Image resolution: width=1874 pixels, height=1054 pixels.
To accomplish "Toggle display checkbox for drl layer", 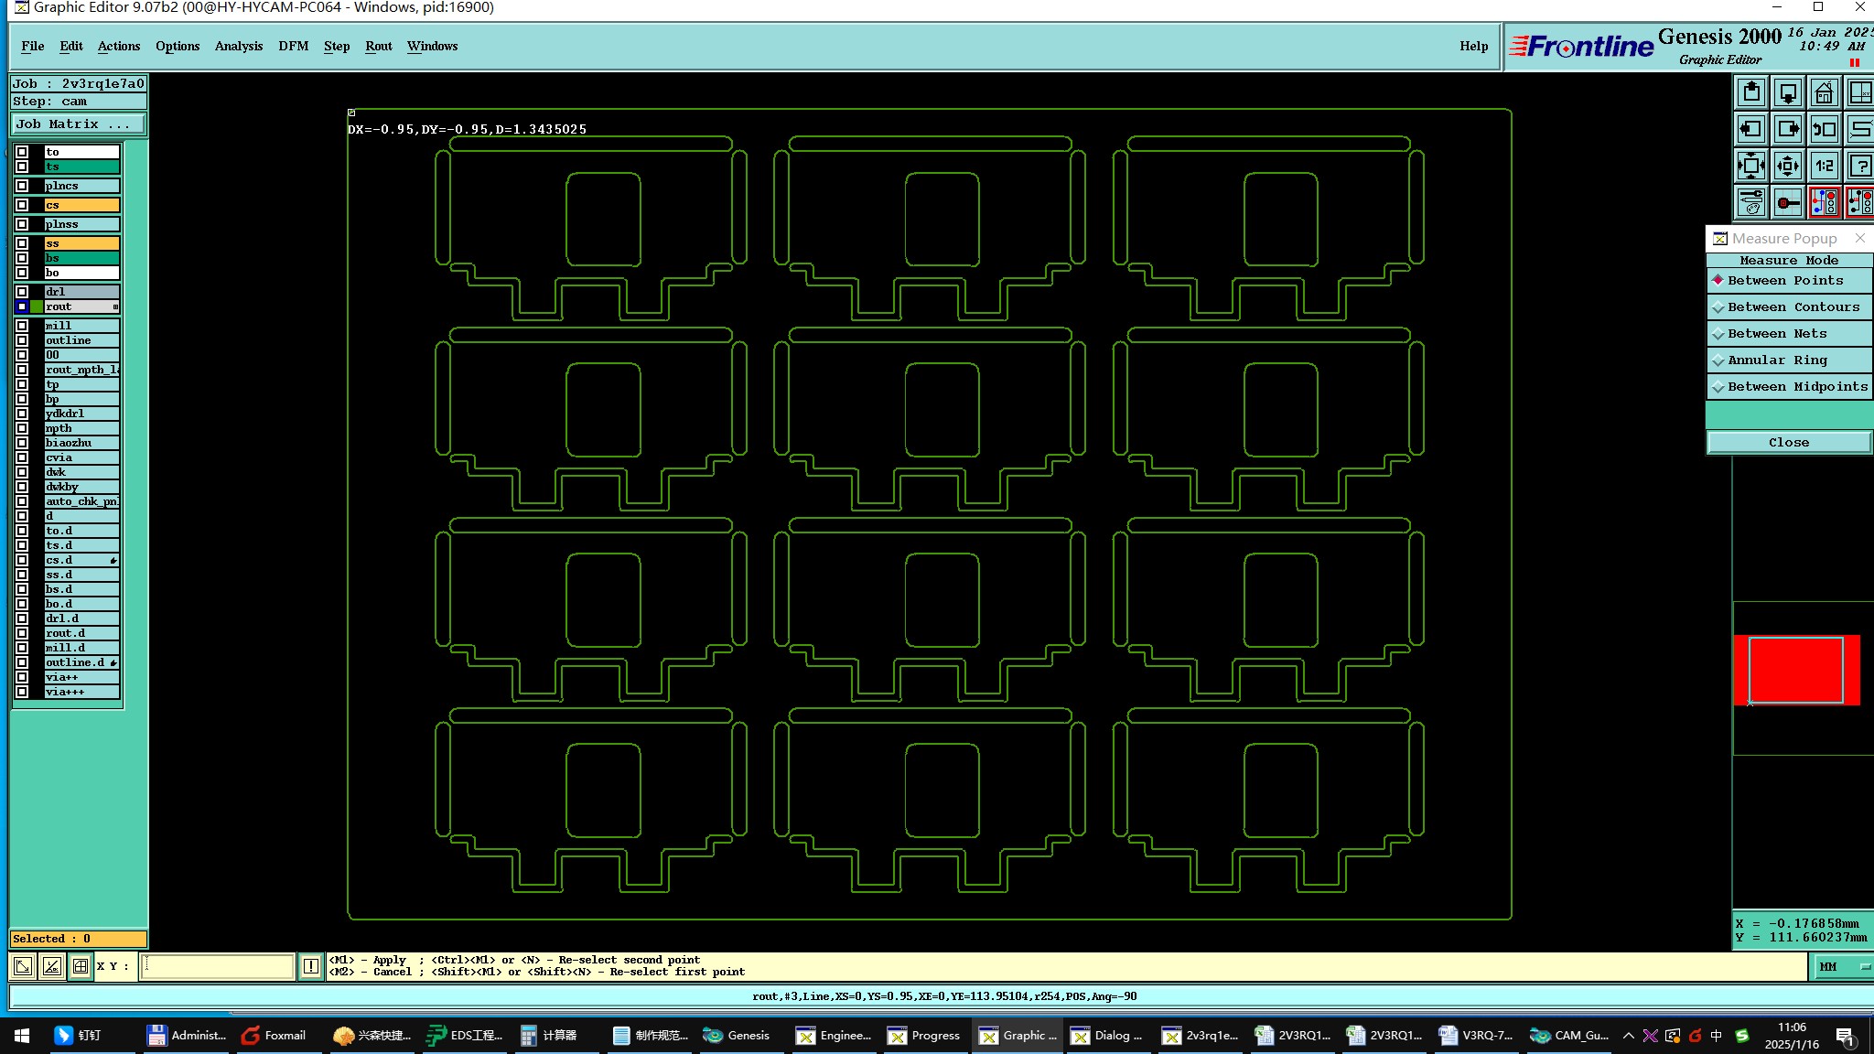I will point(22,292).
